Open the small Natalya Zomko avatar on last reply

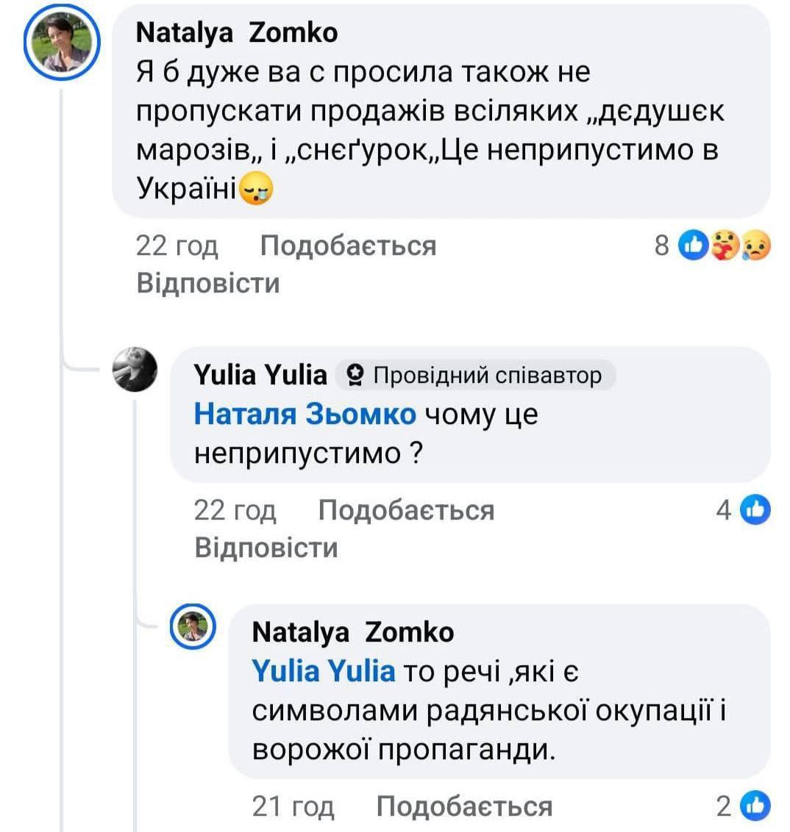[x=194, y=627]
